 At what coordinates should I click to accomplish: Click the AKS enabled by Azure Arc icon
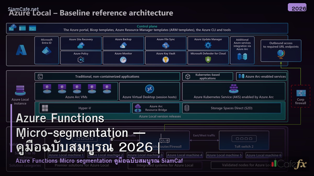[234, 89]
